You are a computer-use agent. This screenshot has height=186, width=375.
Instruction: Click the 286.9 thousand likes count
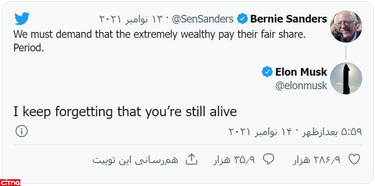click(x=316, y=160)
